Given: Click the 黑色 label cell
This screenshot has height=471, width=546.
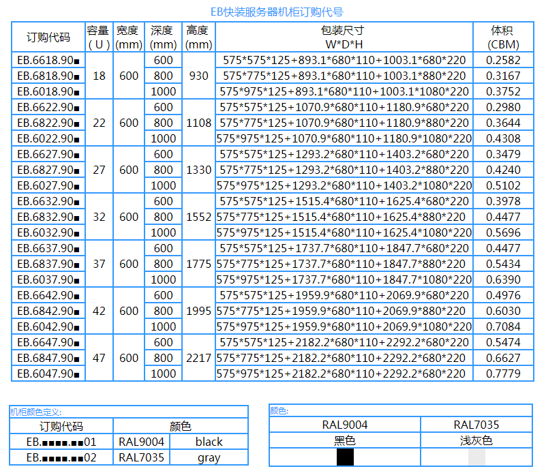Looking at the screenshot, I should 345,441.
